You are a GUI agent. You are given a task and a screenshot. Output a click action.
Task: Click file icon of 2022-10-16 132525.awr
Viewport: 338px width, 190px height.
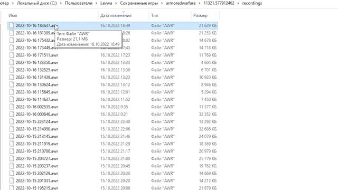[x=12, y=70]
